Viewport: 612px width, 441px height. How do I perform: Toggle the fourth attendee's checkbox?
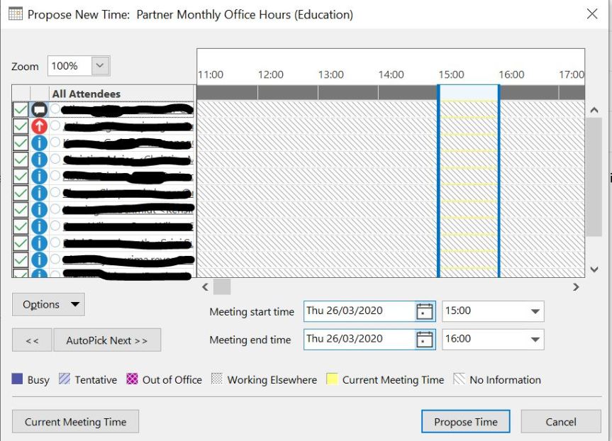(21, 159)
